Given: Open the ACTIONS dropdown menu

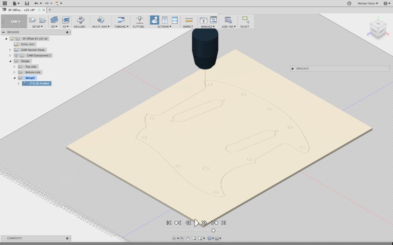Looking at the screenshot, I should [164, 27].
